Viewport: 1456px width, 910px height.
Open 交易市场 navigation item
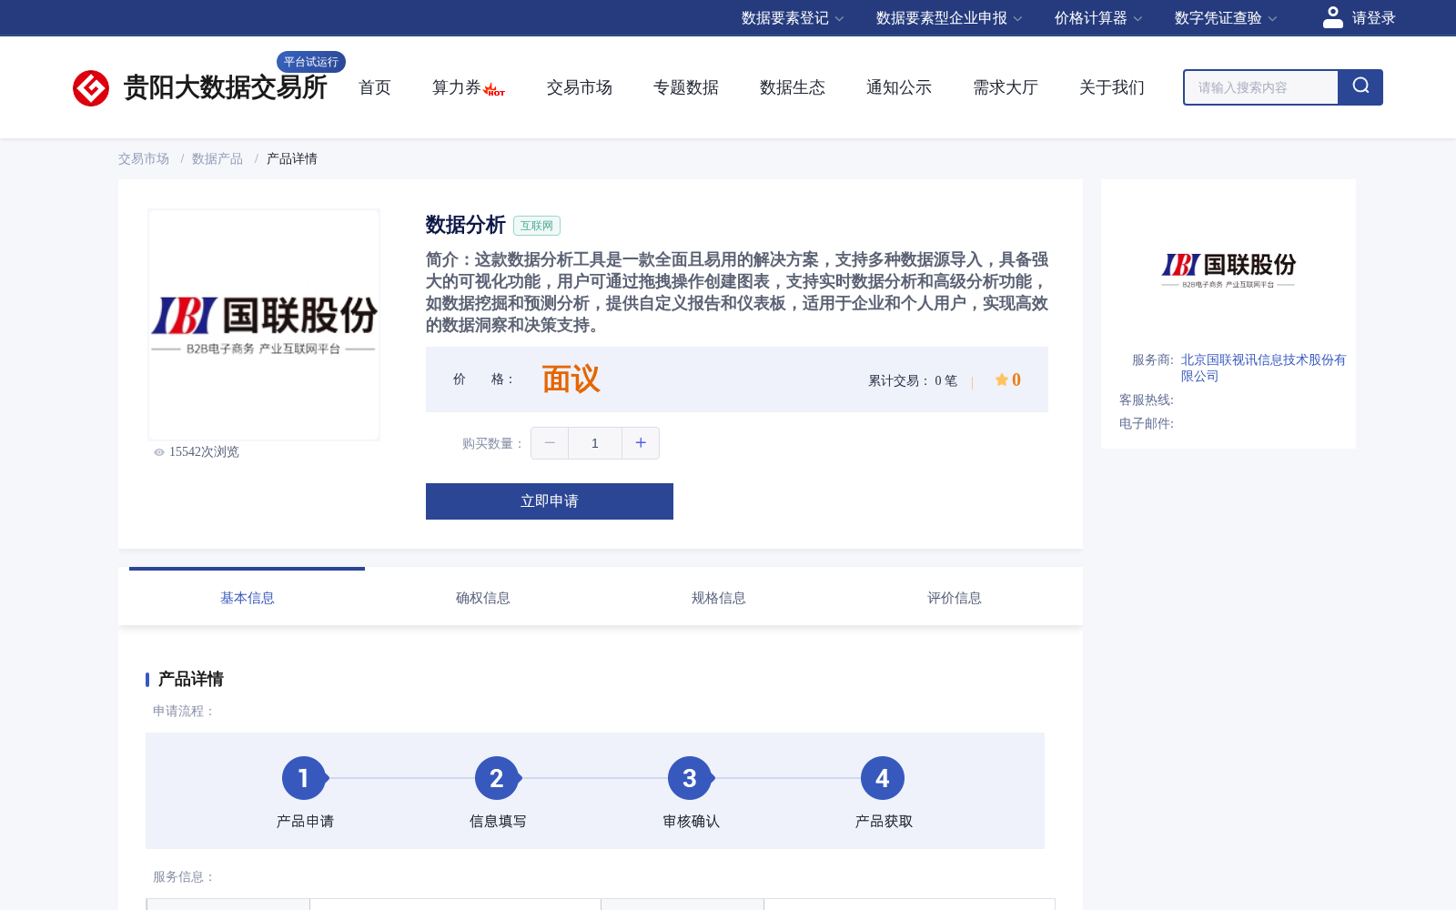(x=580, y=87)
